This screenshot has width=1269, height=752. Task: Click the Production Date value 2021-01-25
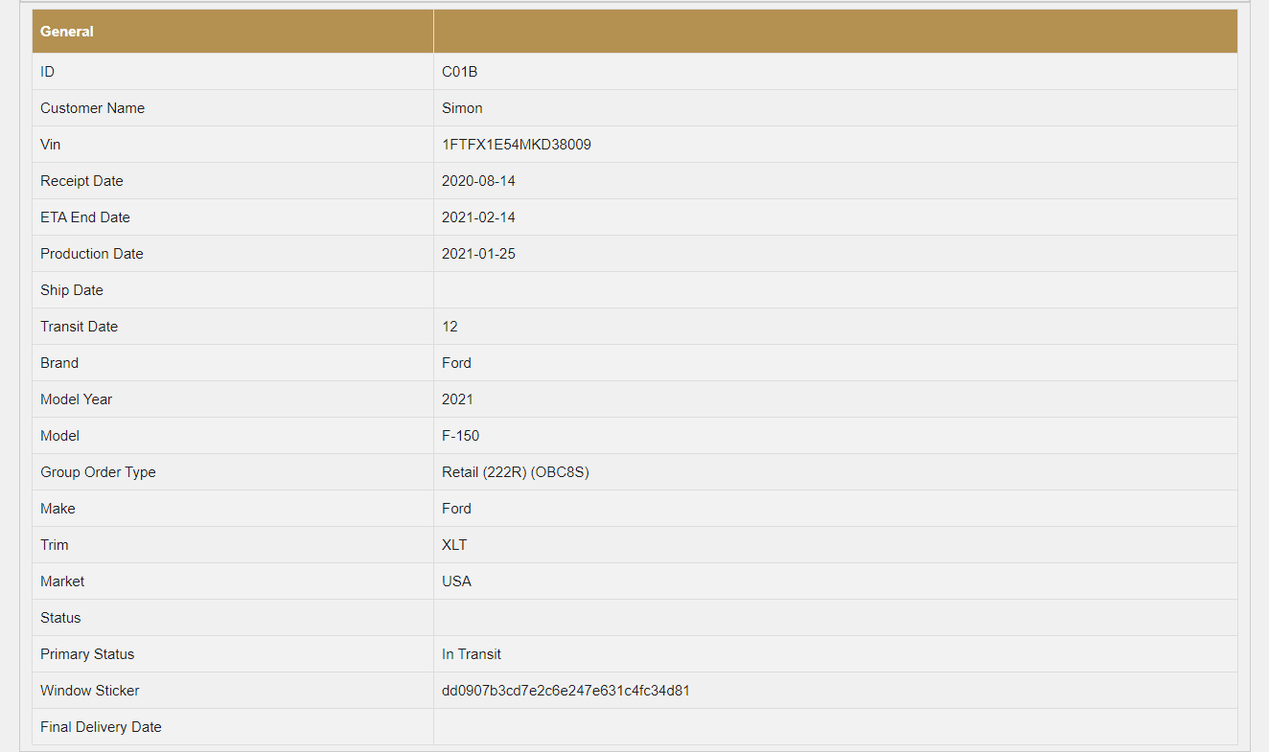478,254
